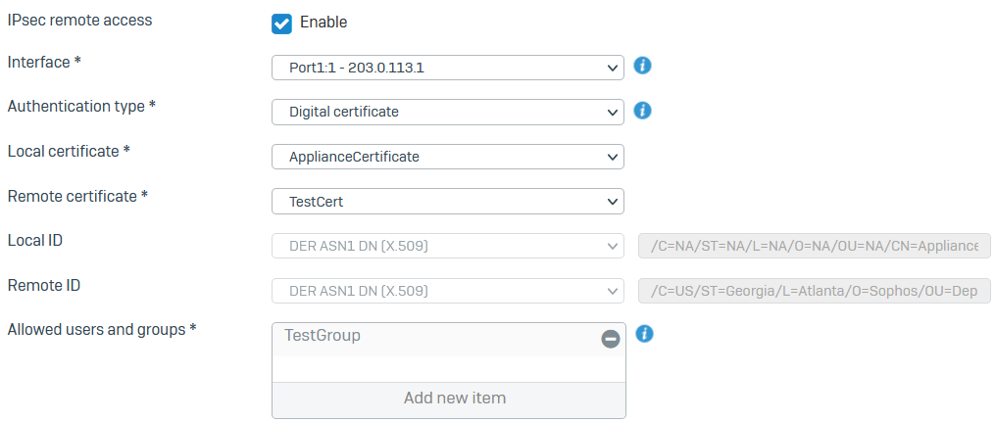Click info icon beside Allowed users and groups
995x422 pixels.
tap(644, 335)
